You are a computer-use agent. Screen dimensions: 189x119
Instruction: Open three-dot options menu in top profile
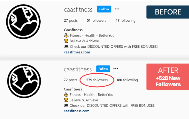117,9
